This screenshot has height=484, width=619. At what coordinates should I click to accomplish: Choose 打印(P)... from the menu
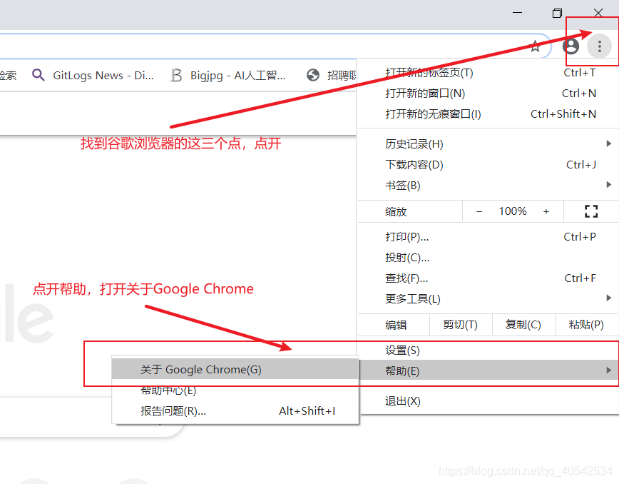point(488,237)
